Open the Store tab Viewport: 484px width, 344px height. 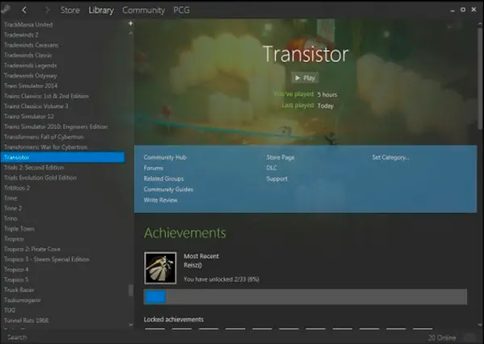point(70,10)
